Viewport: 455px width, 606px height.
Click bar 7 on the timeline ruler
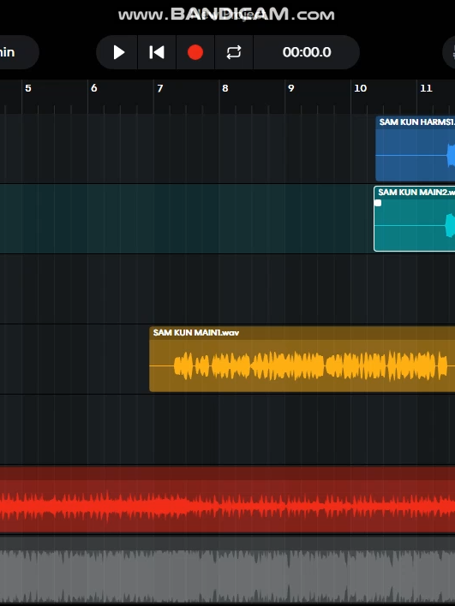(159, 88)
